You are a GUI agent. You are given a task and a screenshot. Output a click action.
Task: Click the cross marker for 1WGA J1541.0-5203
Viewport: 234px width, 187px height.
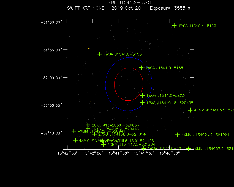click(x=143, y=95)
